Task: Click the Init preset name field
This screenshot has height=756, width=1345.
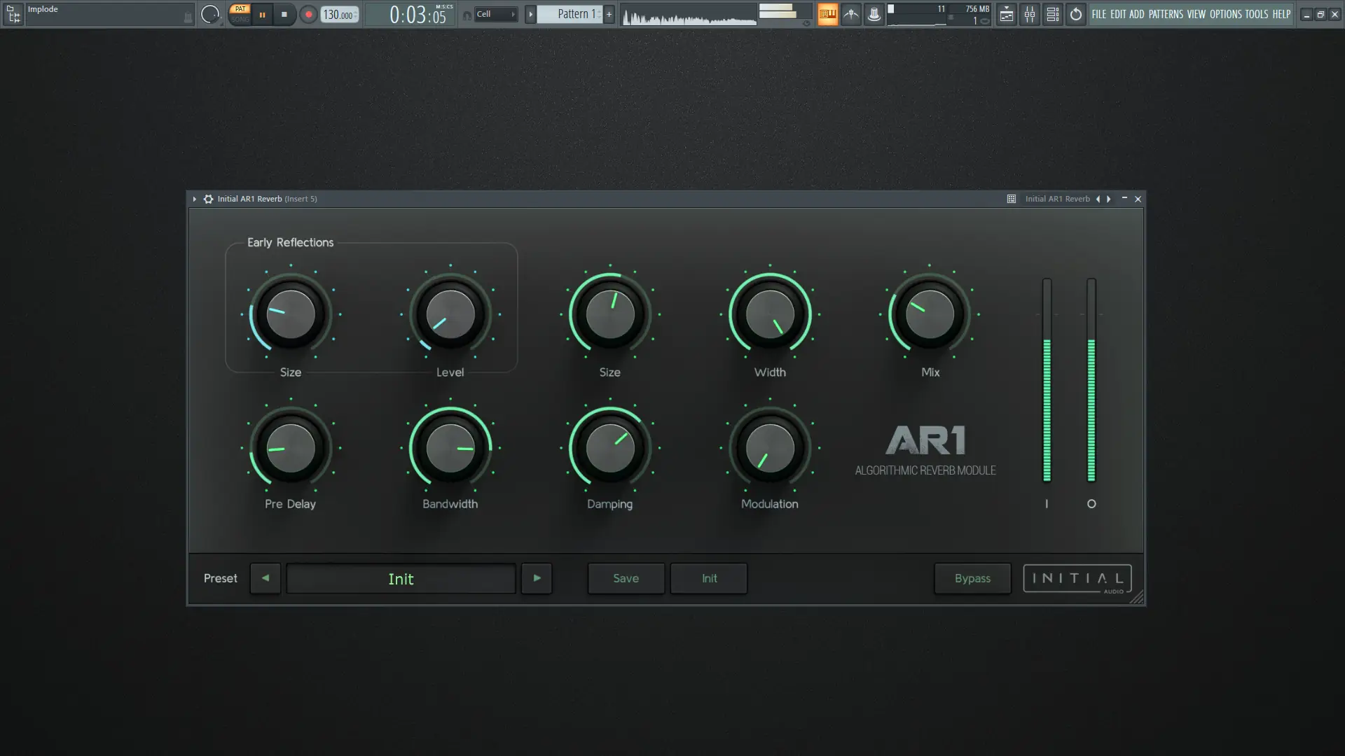Action: pos(401,578)
